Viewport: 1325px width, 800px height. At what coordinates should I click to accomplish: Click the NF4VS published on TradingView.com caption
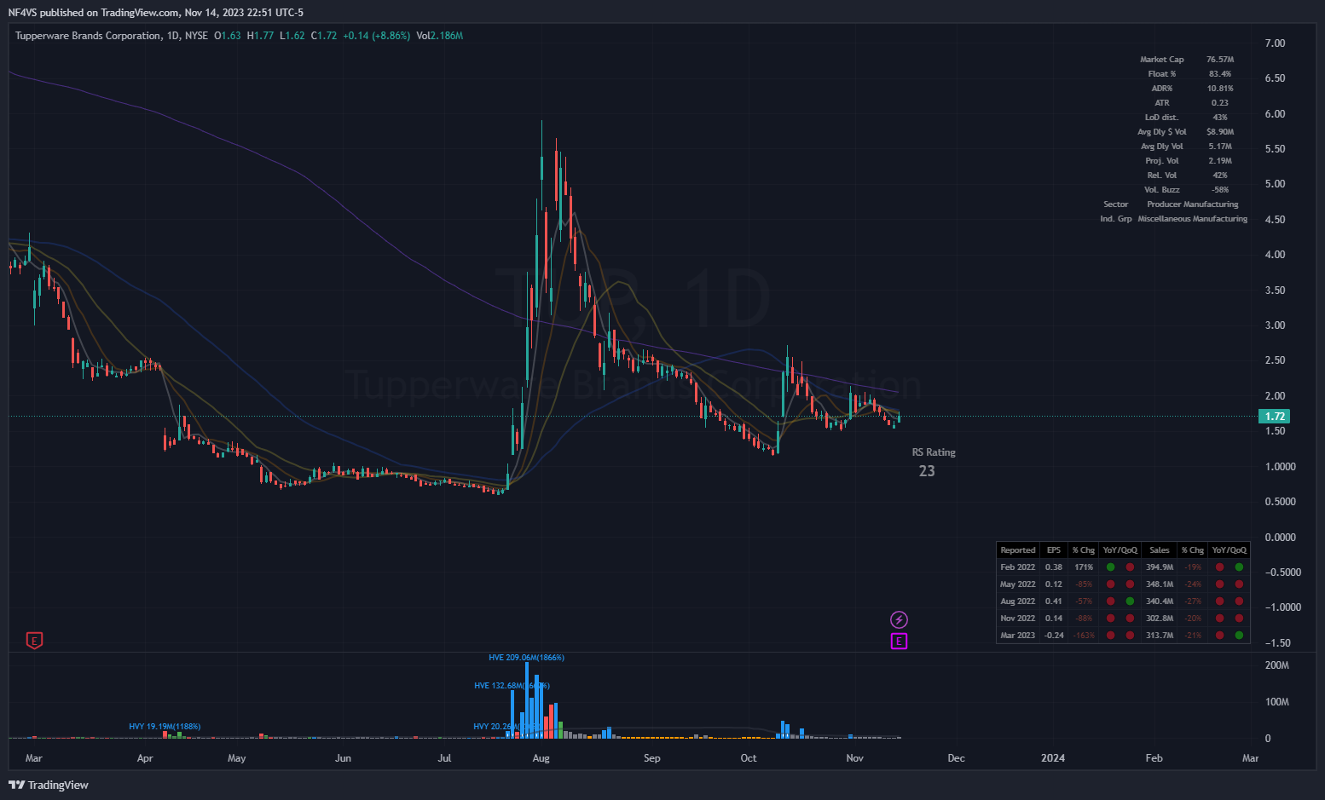(155, 13)
